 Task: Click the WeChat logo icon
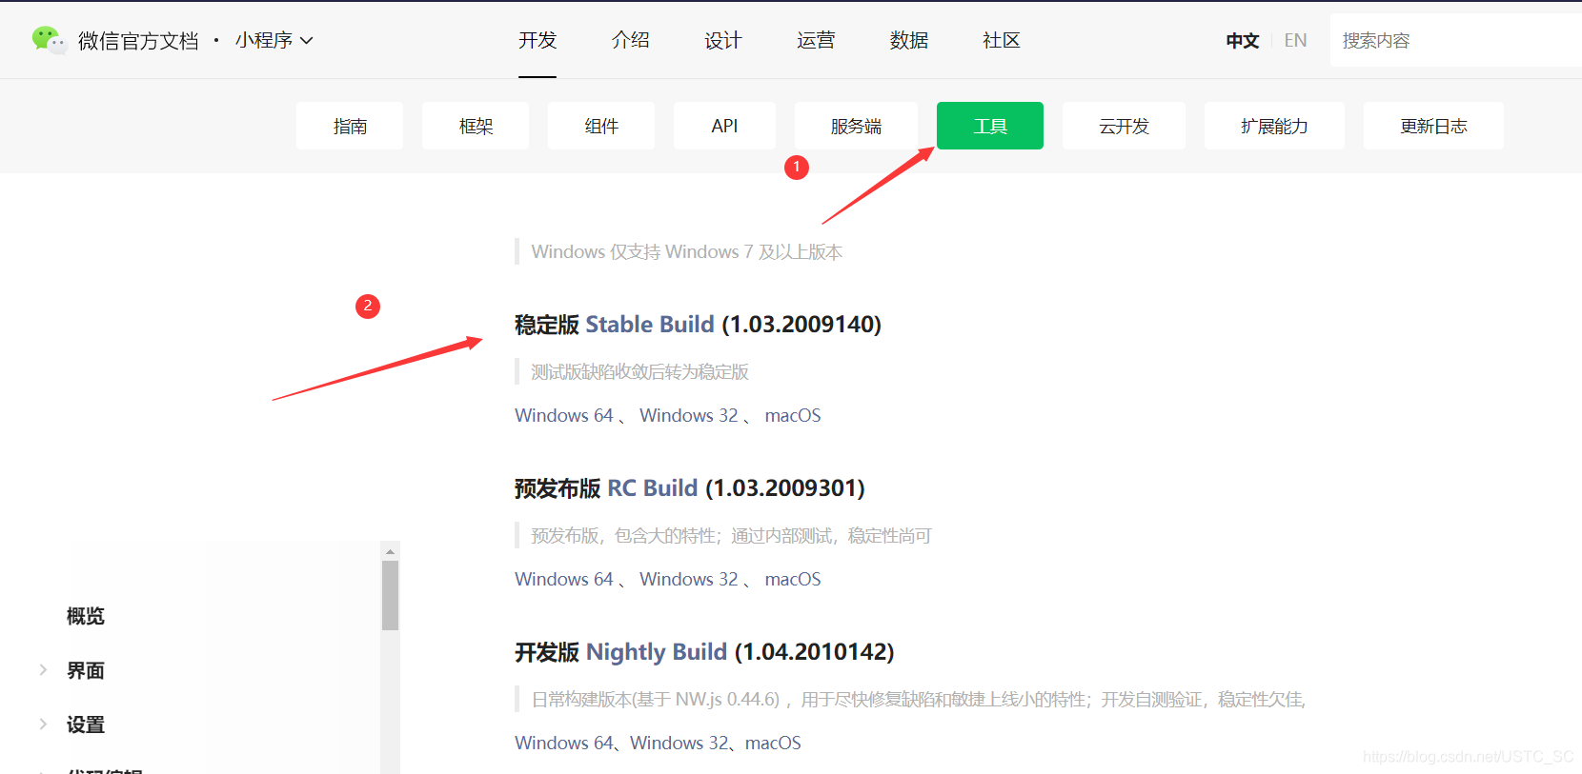(x=49, y=40)
